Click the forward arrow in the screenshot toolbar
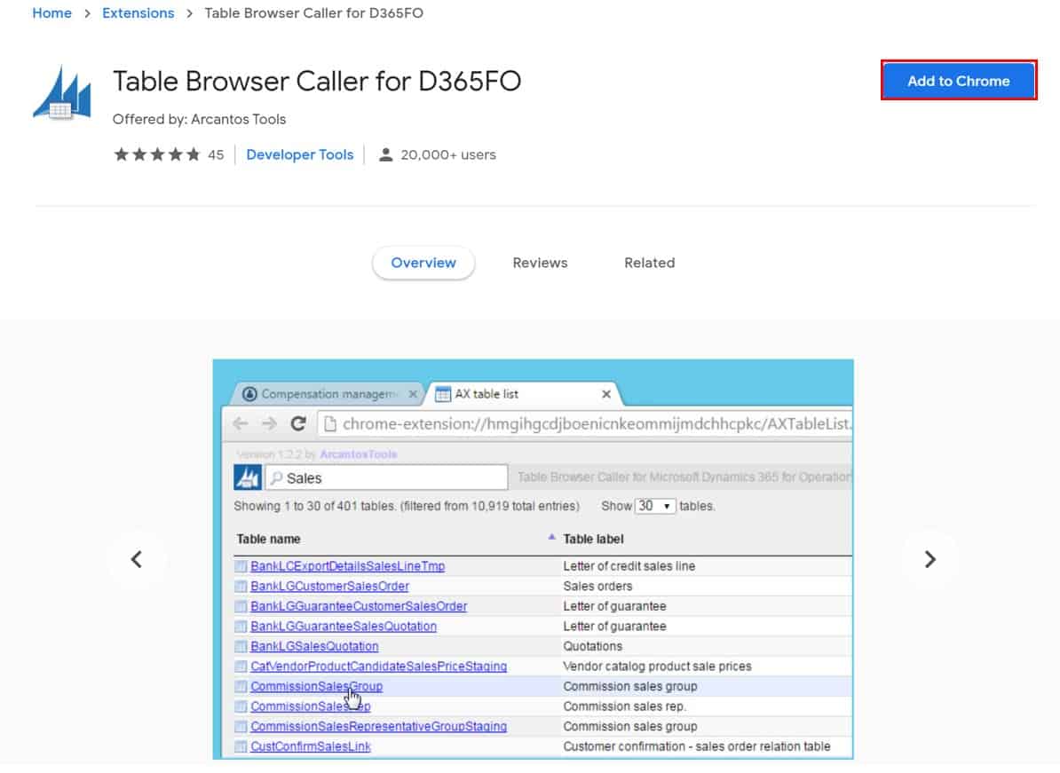 coord(267,424)
